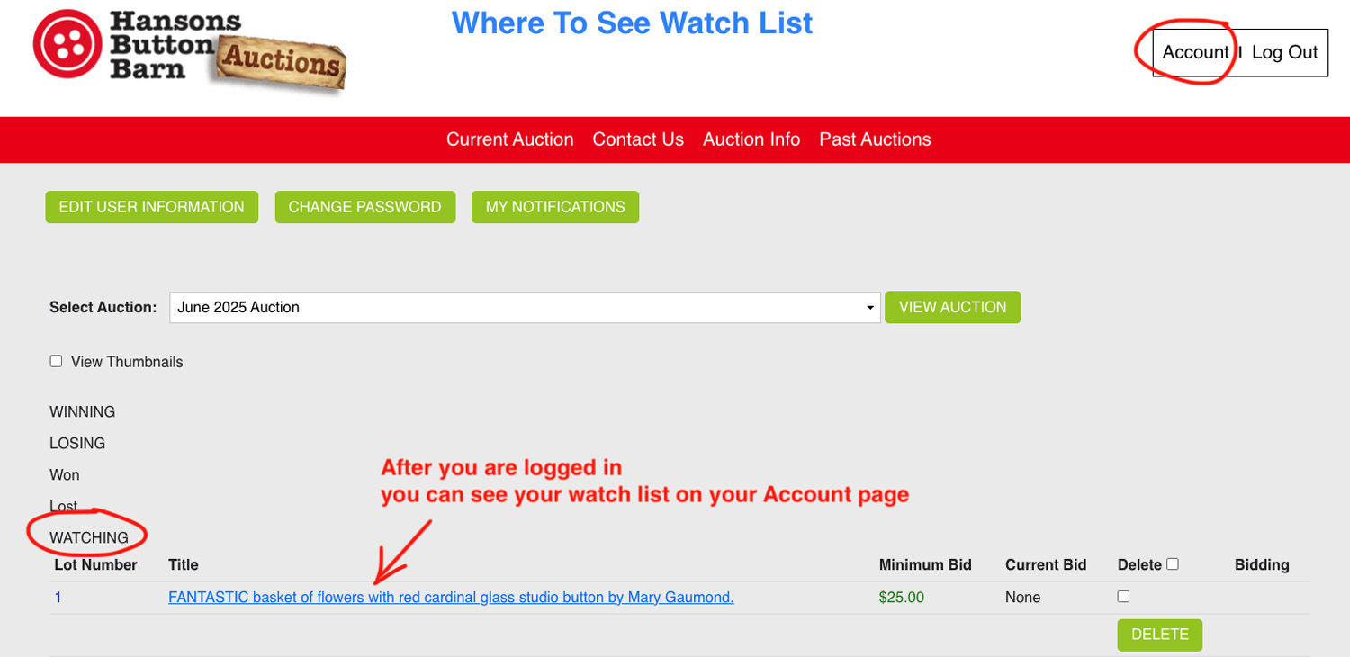This screenshot has width=1350, height=657.
Task: Open the Auction Info menu item
Action: [x=751, y=139]
